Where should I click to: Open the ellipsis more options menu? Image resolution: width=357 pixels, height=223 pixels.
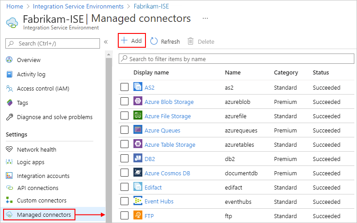point(205,18)
